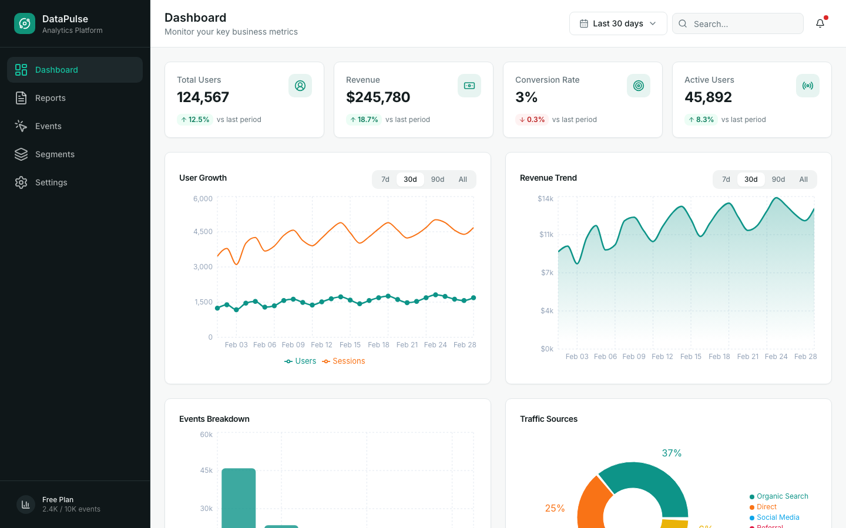
Task: Select All range on User Growth
Action: point(463,180)
